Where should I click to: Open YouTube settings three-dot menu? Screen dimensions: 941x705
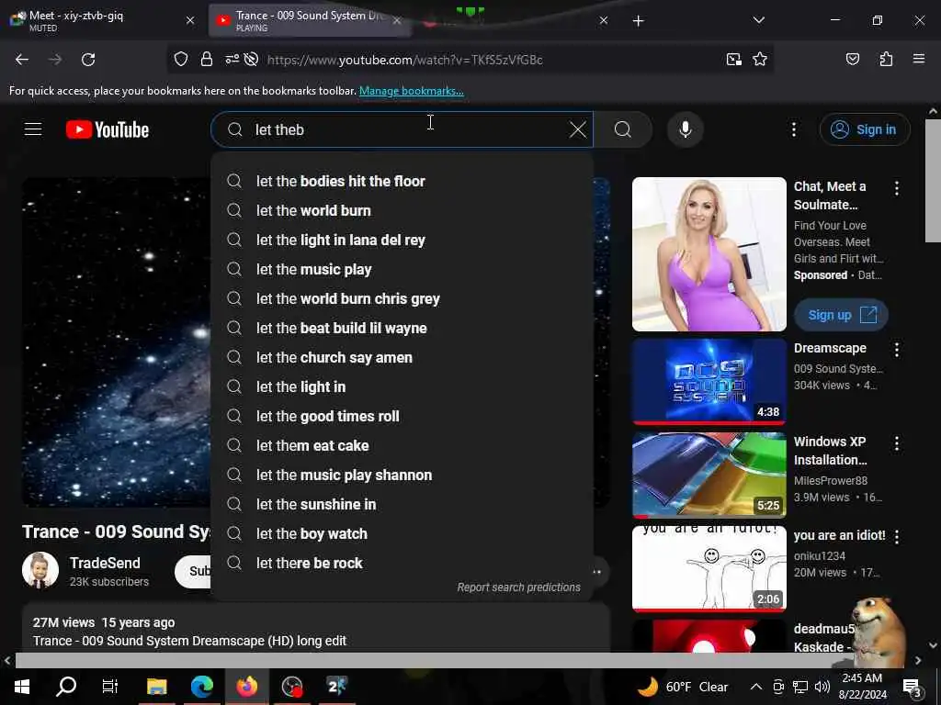click(793, 129)
